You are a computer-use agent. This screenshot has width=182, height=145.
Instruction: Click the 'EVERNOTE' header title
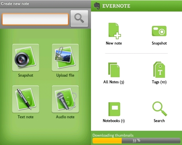(x=116, y=6)
